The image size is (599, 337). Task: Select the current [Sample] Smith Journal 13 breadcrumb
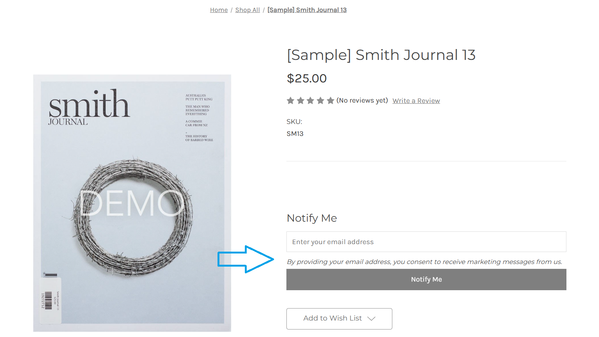coord(307,10)
